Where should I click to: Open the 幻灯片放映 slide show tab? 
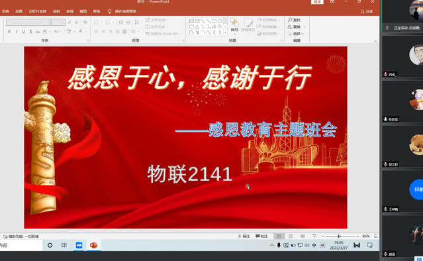pyautogui.click(x=38, y=11)
